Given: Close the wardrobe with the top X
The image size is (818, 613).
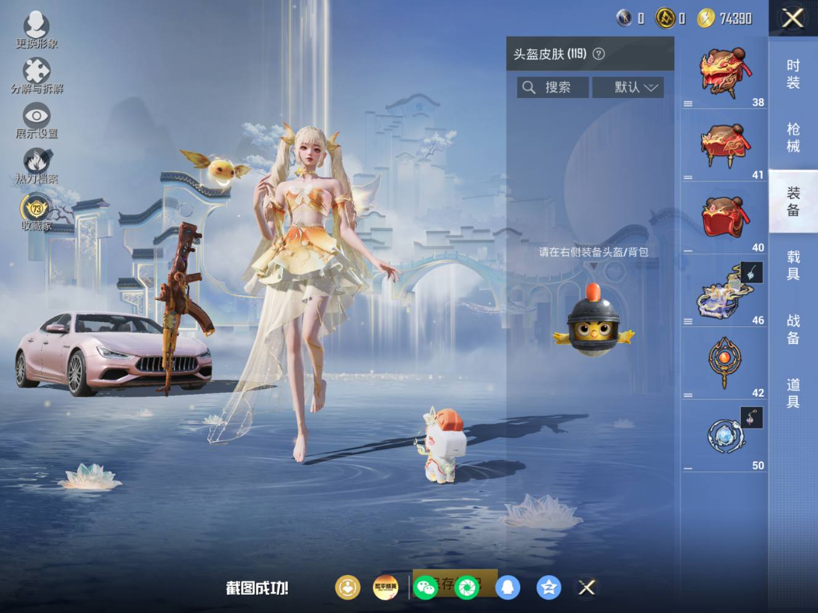Looking at the screenshot, I should (792, 18).
